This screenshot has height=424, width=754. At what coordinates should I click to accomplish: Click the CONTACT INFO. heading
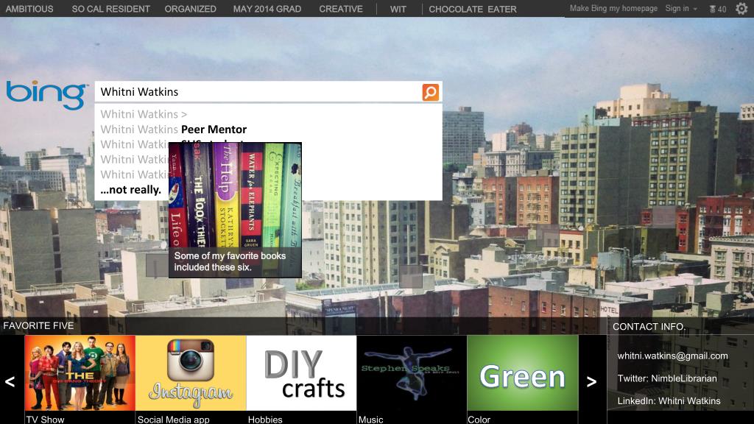pyautogui.click(x=649, y=326)
